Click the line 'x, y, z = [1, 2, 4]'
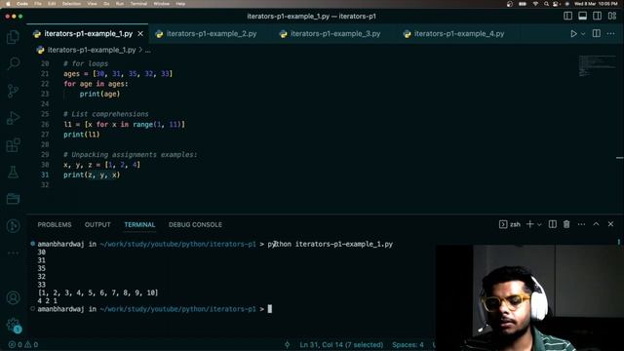Image resolution: width=624 pixels, height=351 pixels. (101, 165)
